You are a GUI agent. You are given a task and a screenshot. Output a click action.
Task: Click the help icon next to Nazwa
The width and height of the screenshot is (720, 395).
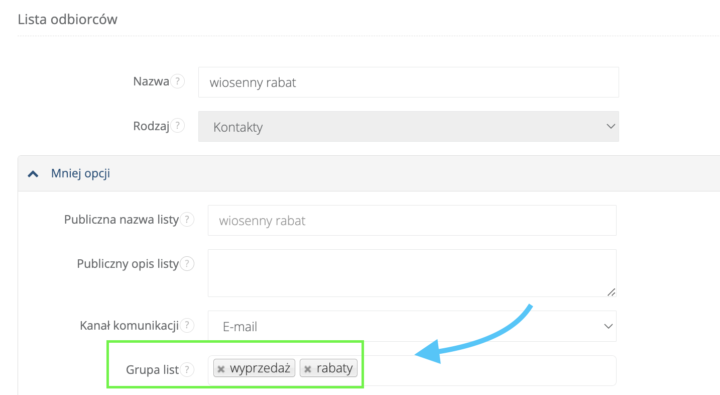pyautogui.click(x=177, y=81)
